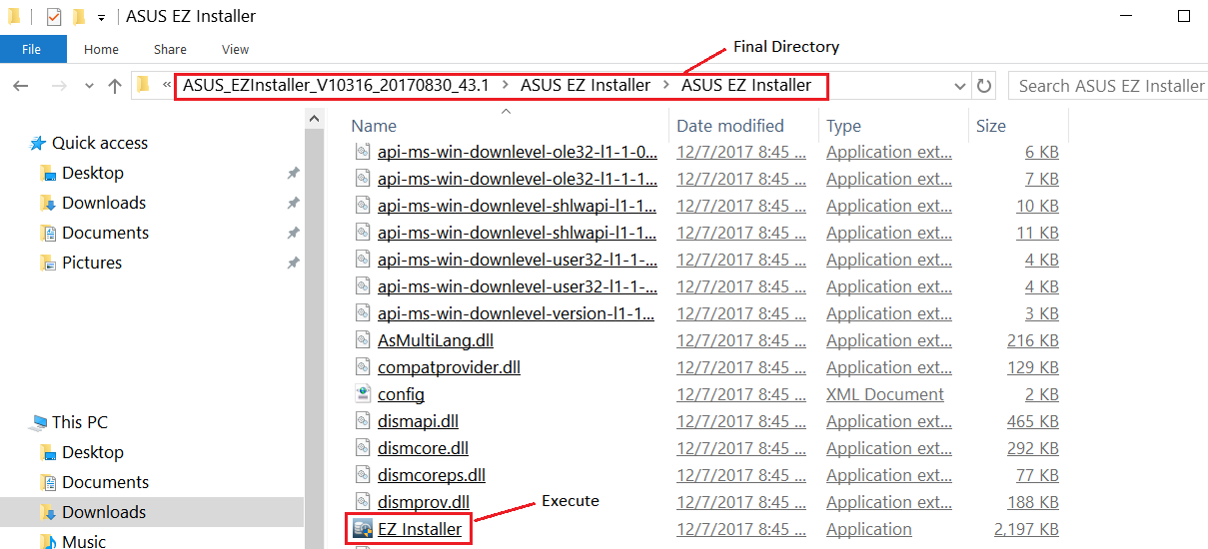Select Desktop under This PC
The width and height of the screenshot is (1208, 549).
(93, 452)
